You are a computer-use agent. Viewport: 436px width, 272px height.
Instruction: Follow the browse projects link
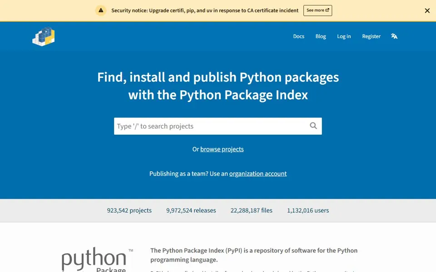click(222, 149)
